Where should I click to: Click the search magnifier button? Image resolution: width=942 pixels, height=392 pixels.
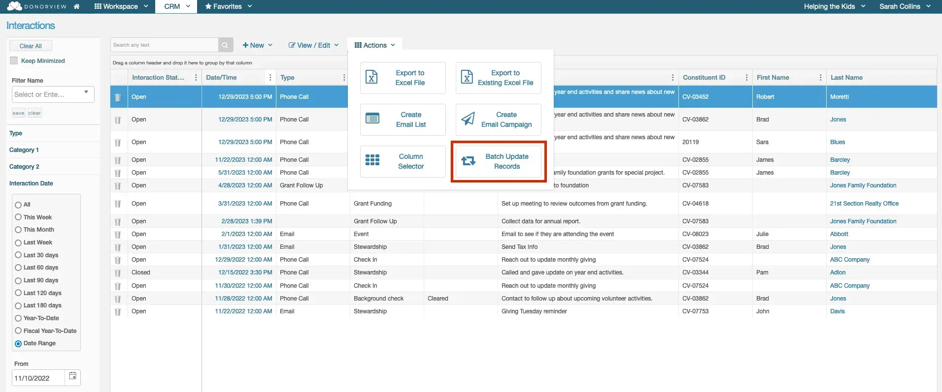click(x=225, y=45)
